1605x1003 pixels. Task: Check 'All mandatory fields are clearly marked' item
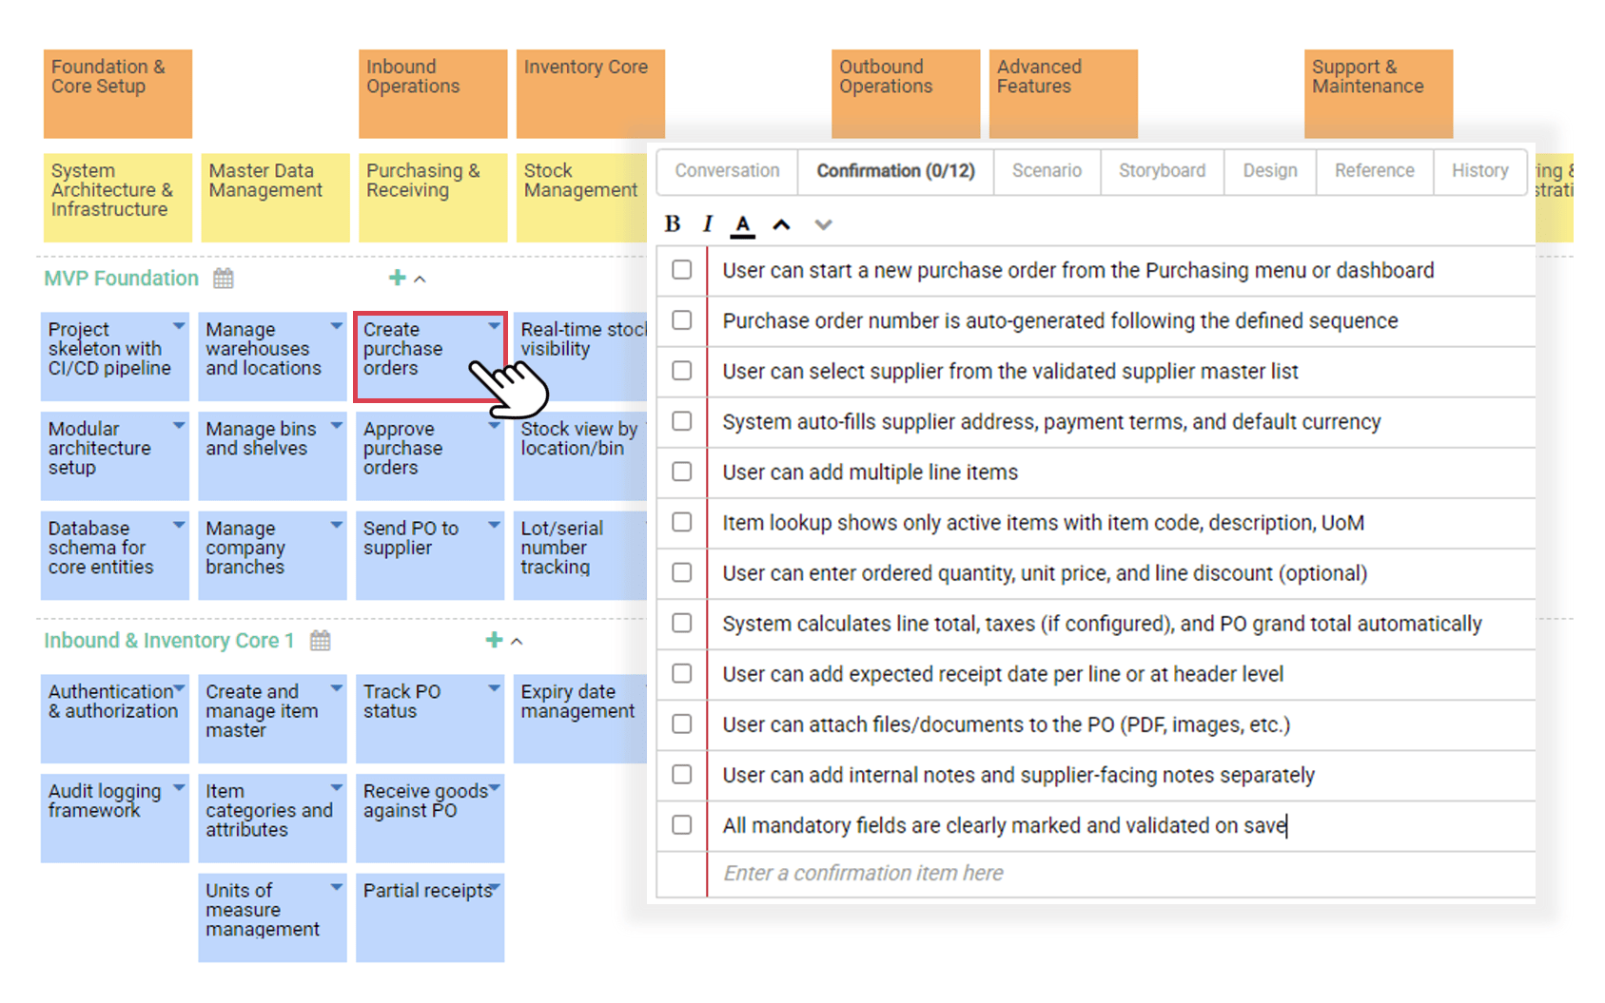tap(681, 825)
